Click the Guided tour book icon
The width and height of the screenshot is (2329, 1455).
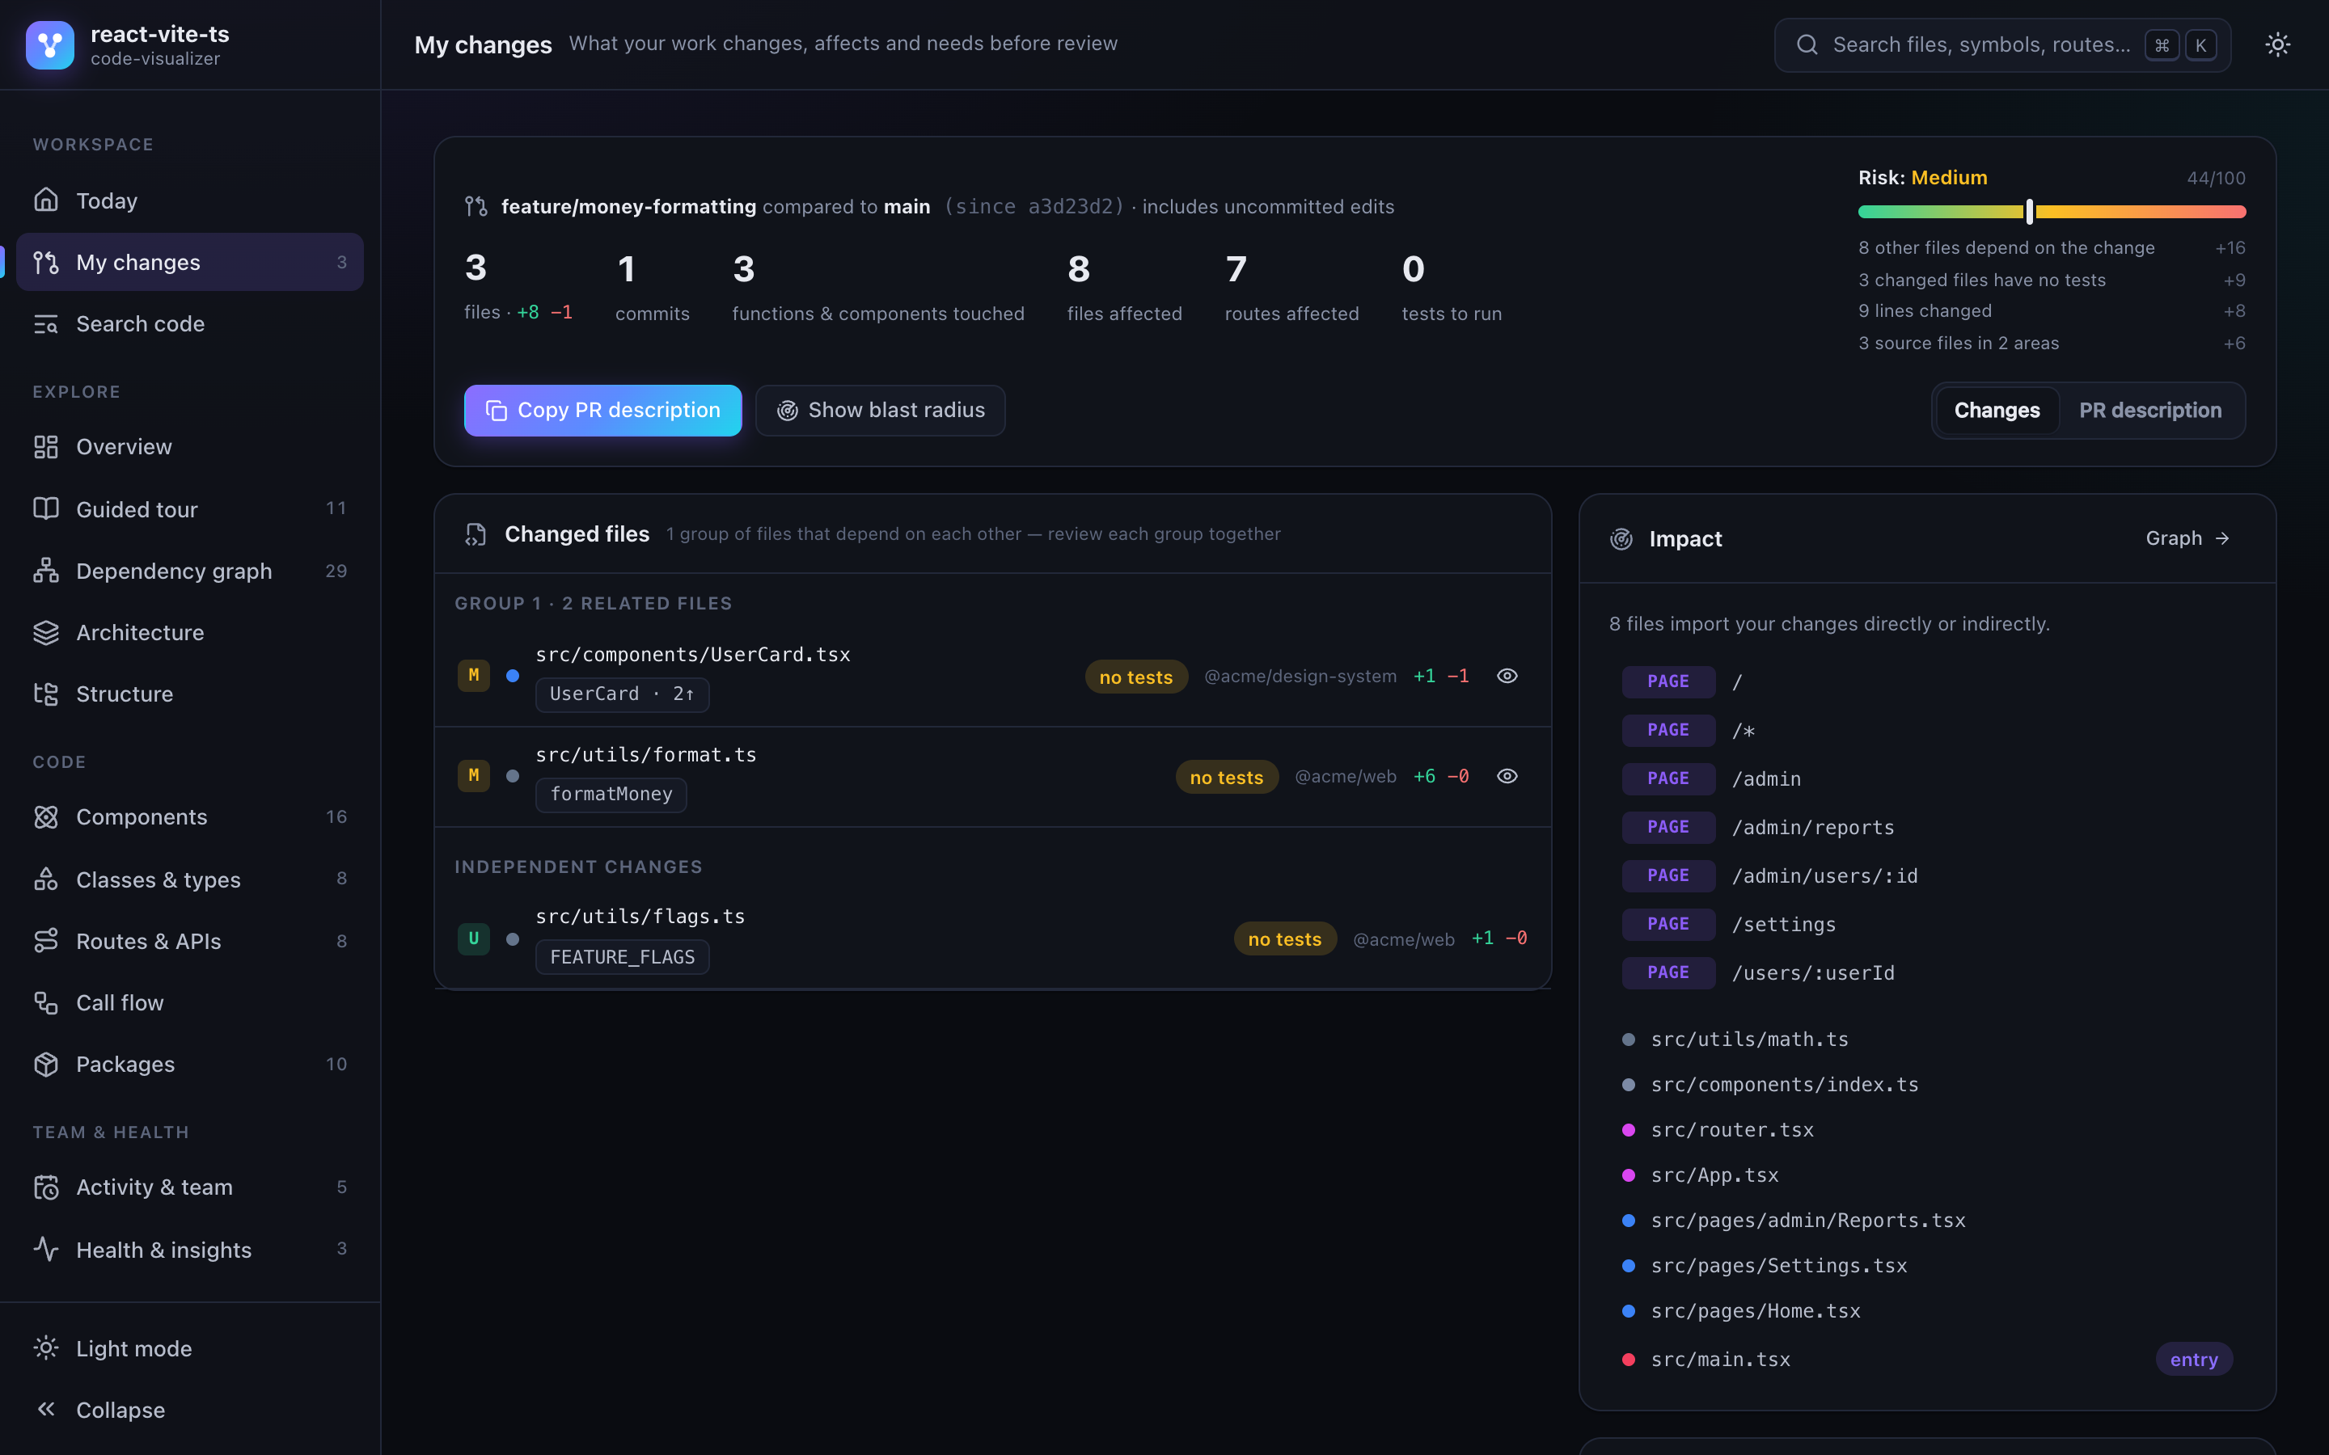point(46,509)
